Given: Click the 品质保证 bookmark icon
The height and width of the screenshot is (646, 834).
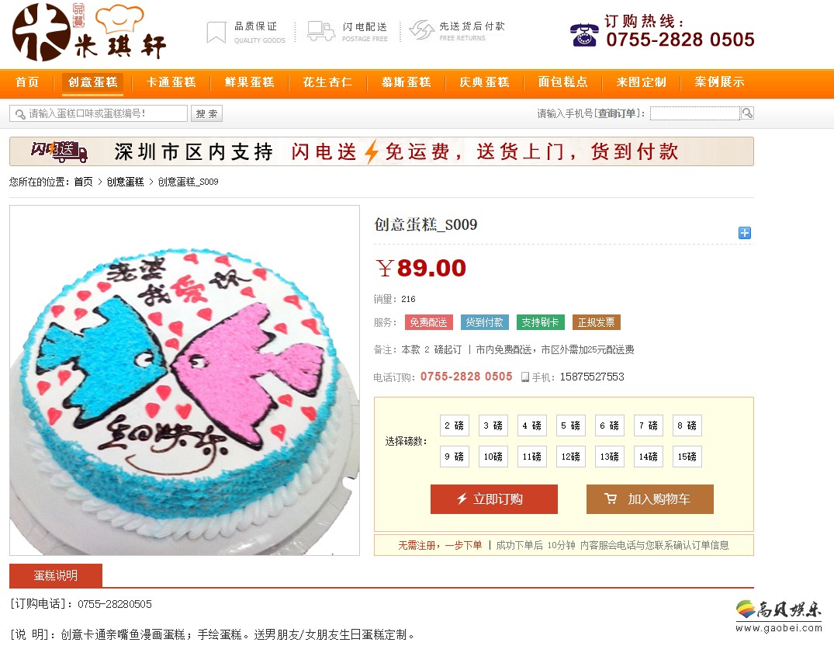Looking at the screenshot, I should click(x=216, y=32).
